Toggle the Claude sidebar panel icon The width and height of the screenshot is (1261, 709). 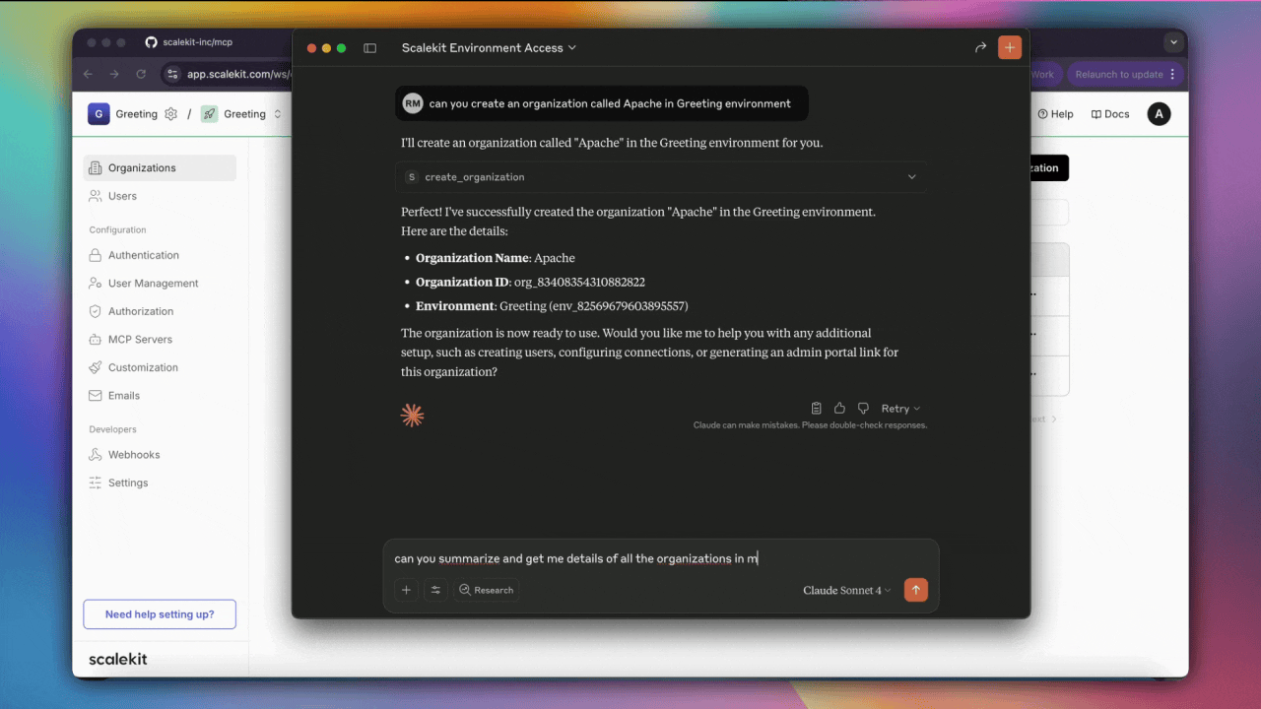(x=369, y=47)
